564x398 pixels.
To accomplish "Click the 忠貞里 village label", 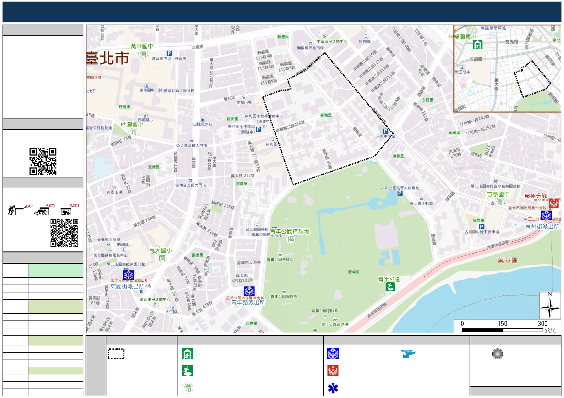I will [x=242, y=183].
